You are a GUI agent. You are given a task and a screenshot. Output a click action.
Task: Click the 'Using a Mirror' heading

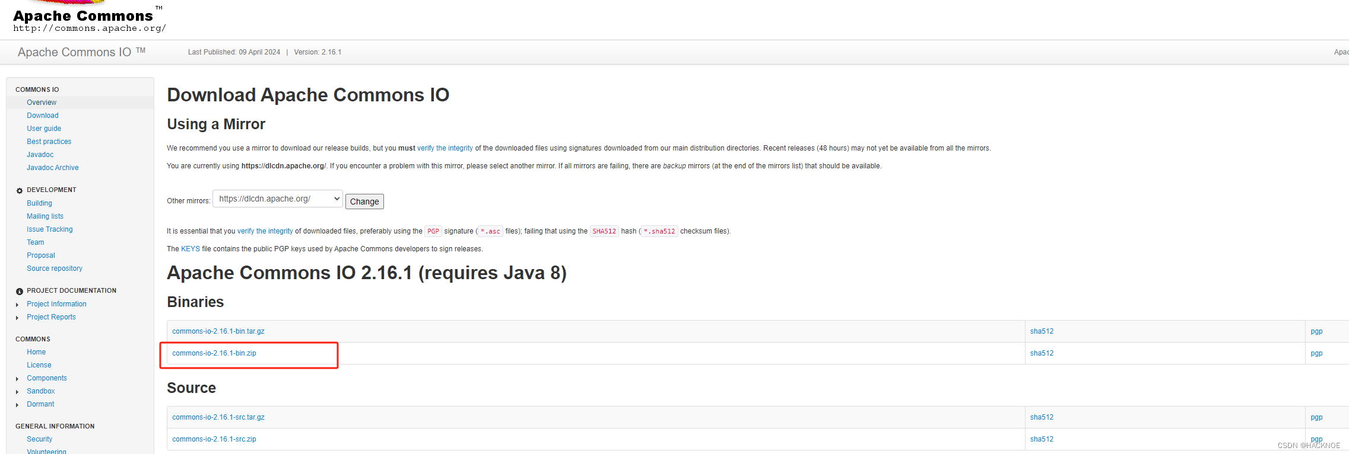click(x=216, y=124)
